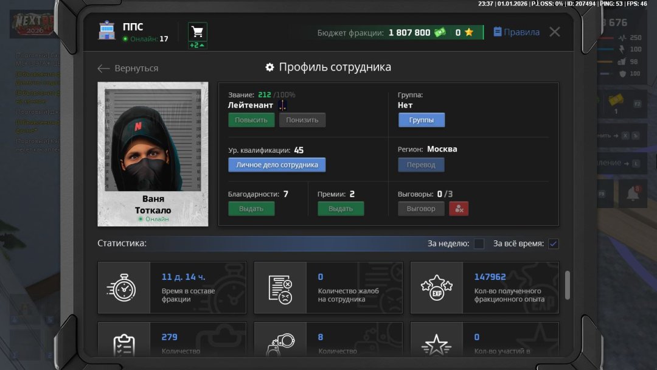The width and height of the screenshot is (657, 370).
Task: Open the faction shop cart icon
Action: pyautogui.click(x=196, y=32)
